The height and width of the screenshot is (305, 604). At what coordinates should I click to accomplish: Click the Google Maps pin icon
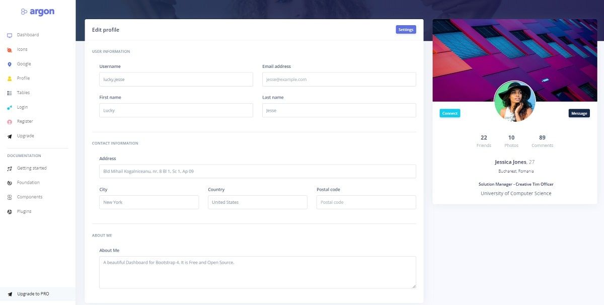(x=9, y=64)
